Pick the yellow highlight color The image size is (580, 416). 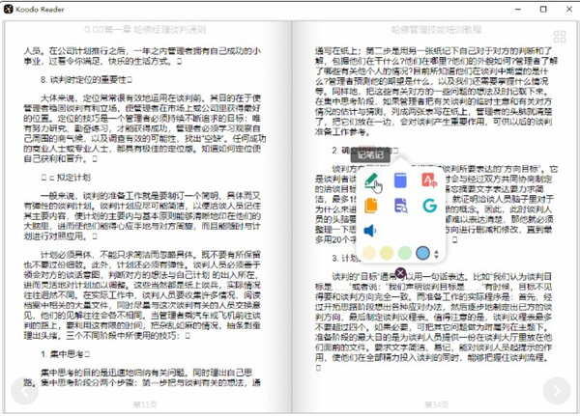(387, 253)
